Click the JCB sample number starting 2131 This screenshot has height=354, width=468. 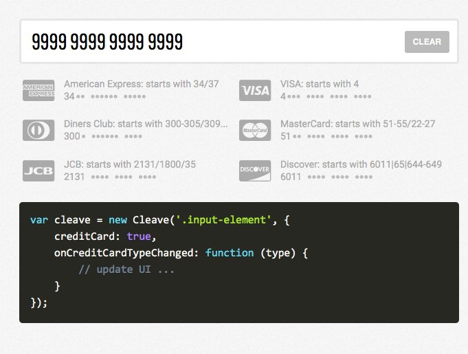pyautogui.click(x=110, y=177)
